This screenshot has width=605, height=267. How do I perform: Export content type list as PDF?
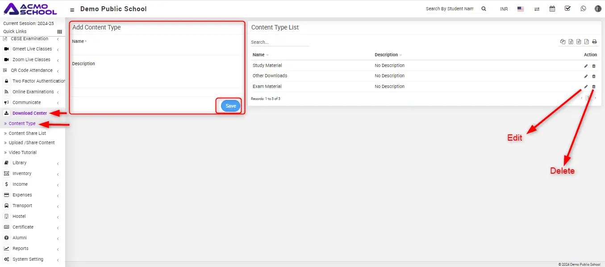586,42
